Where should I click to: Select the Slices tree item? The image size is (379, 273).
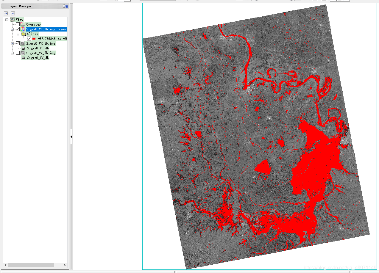click(x=32, y=34)
